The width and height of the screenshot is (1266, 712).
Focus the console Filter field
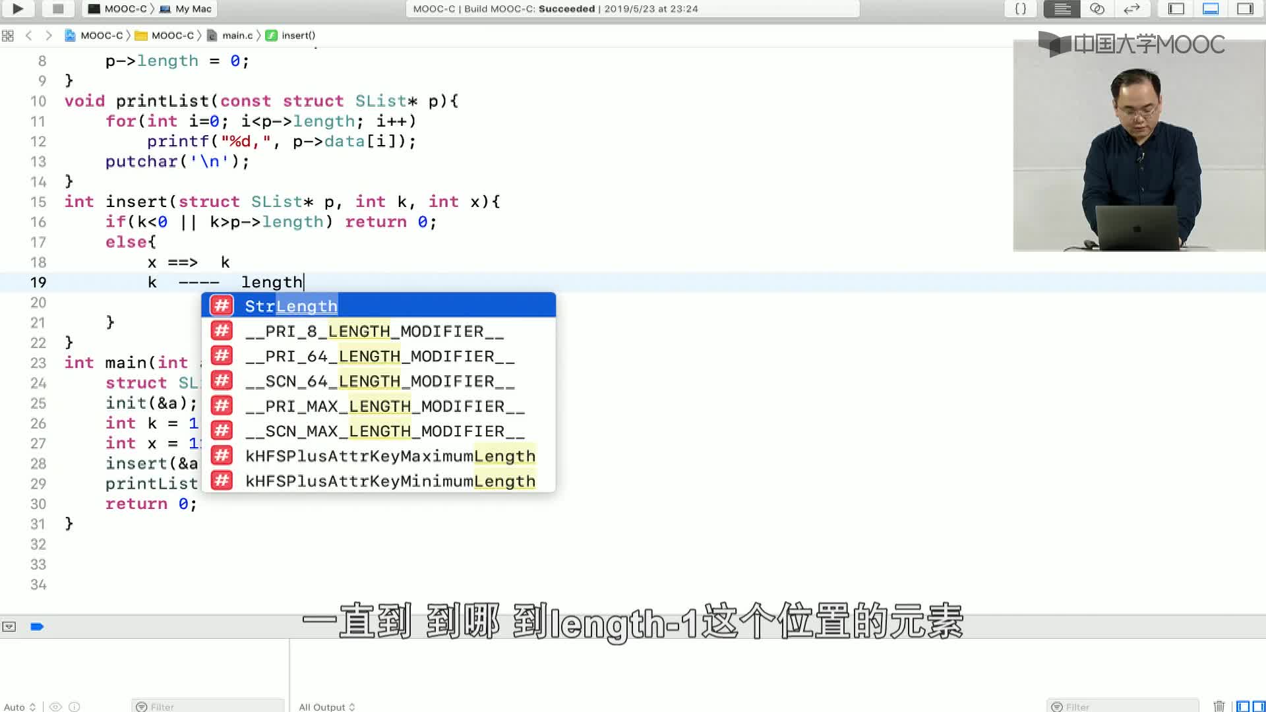1122,707
